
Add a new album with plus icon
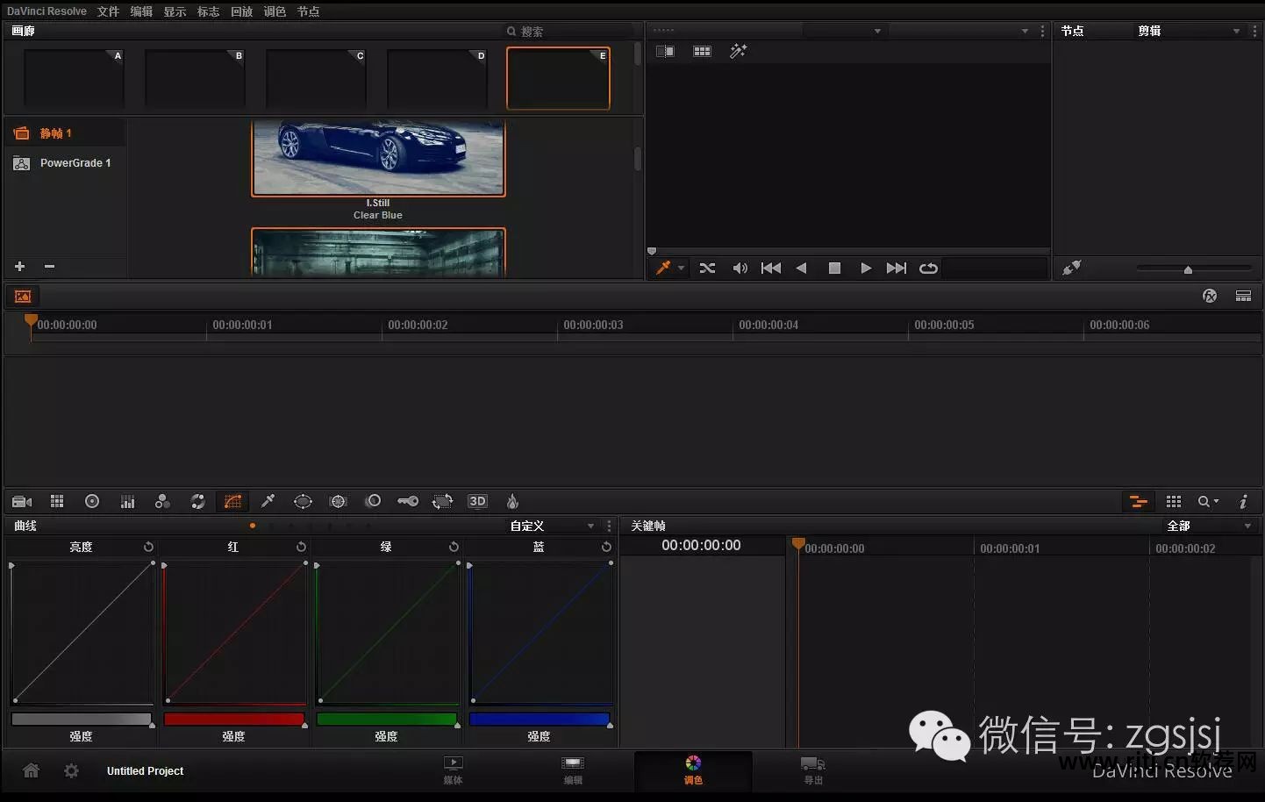pos(19,266)
